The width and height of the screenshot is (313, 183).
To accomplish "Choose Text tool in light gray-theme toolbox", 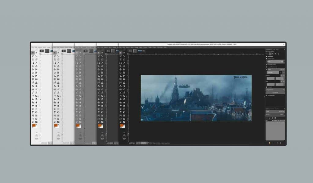I will point(55,86).
